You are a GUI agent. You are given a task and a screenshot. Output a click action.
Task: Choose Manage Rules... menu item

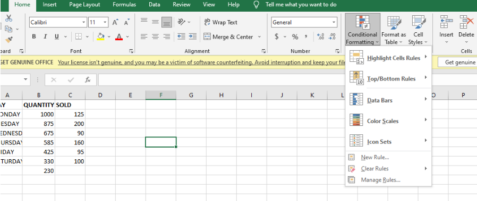click(388, 180)
